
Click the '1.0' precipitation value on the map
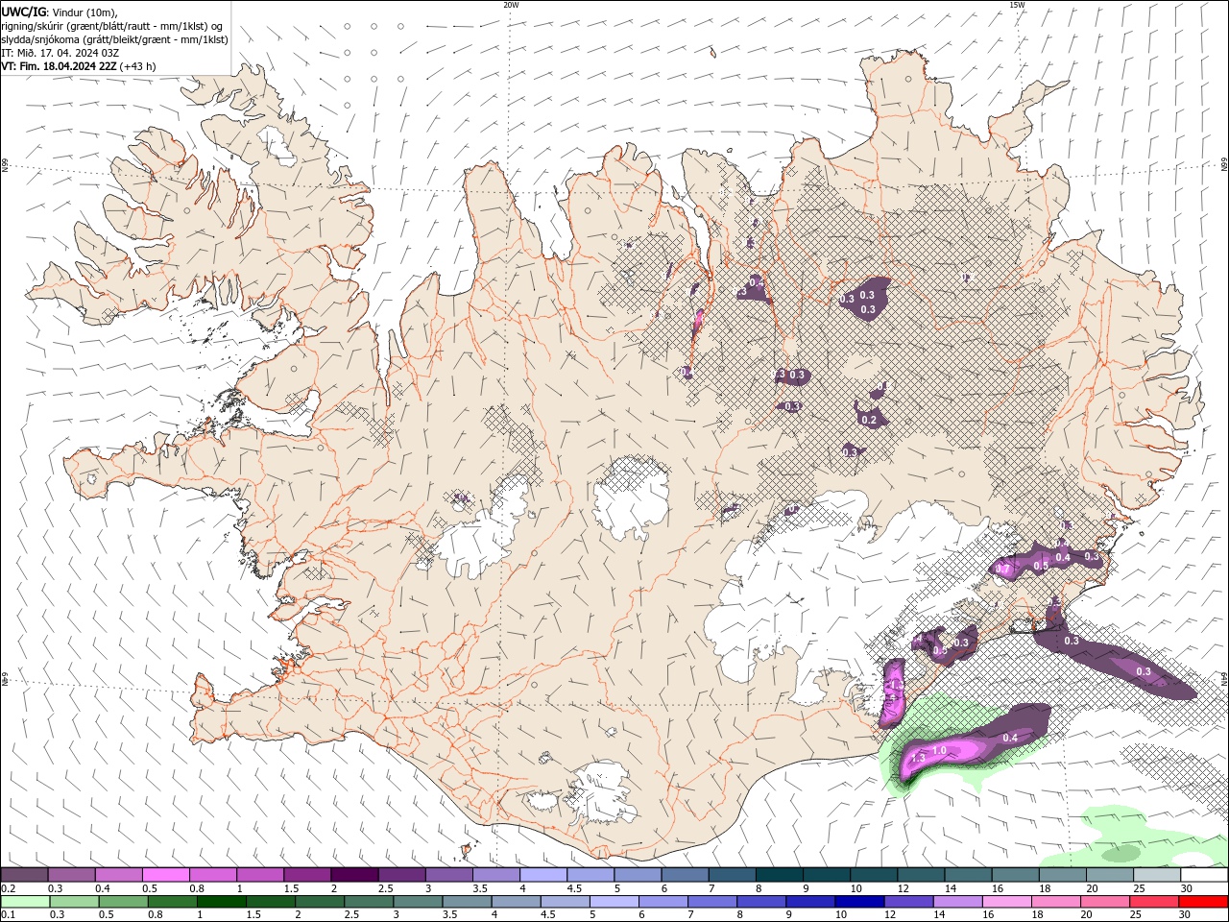940,750
